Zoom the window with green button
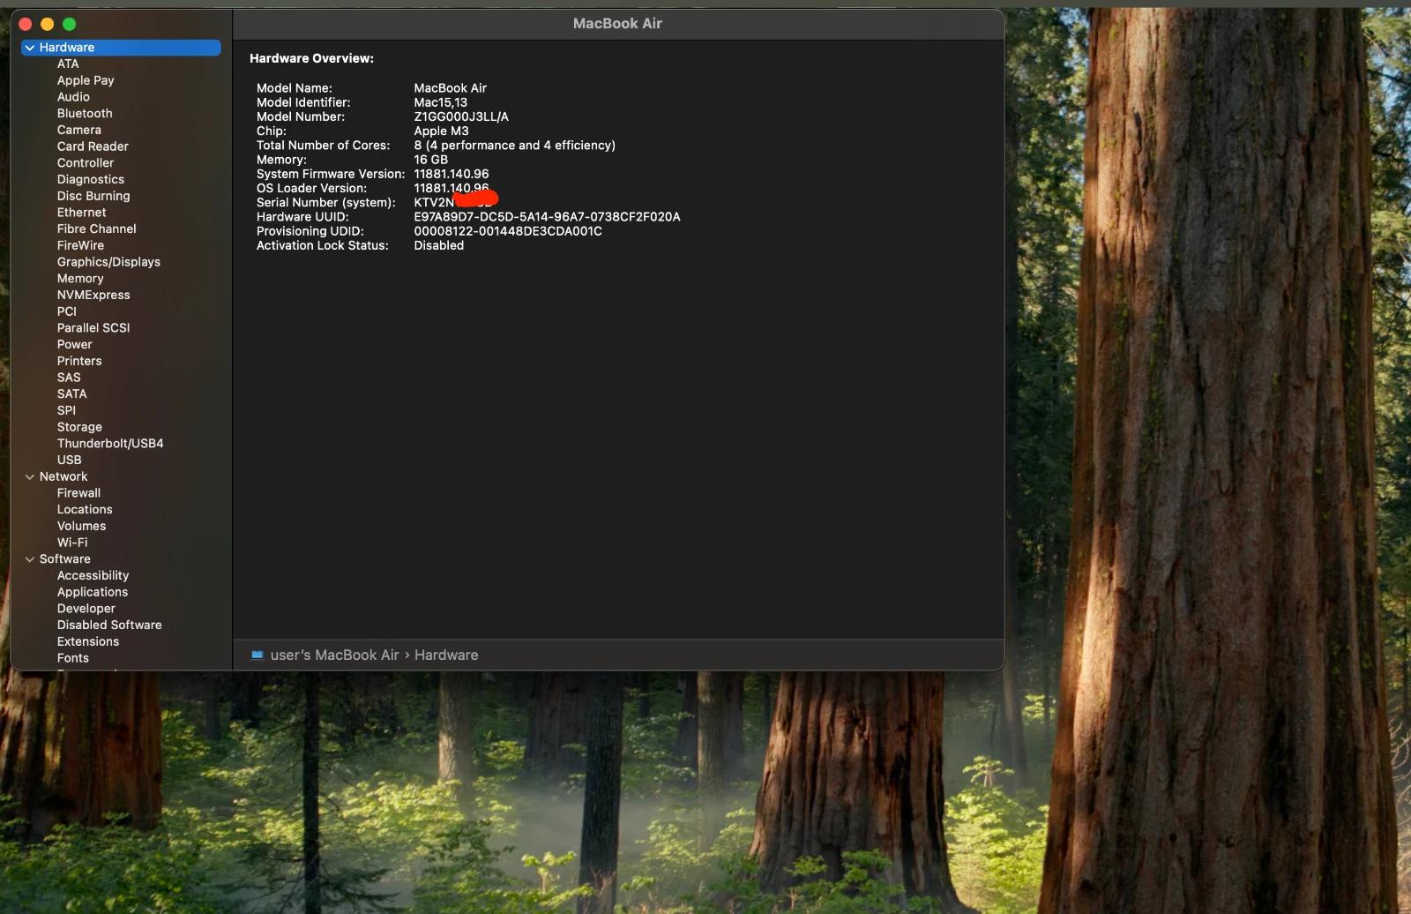The image size is (1411, 914). click(70, 24)
